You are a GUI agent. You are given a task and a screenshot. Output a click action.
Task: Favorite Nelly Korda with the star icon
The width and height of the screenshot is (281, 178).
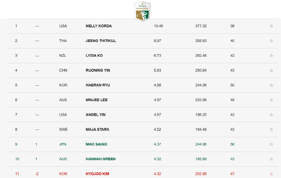pyautogui.click(x=271, y=26)
